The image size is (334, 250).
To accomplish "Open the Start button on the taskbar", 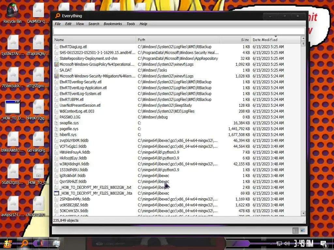I will [x=8, y=243].
